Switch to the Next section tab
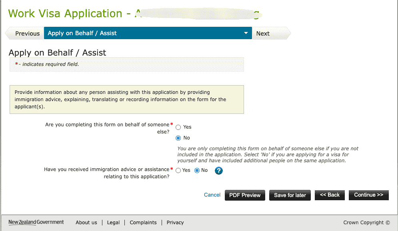 click(x=262, y=33)
